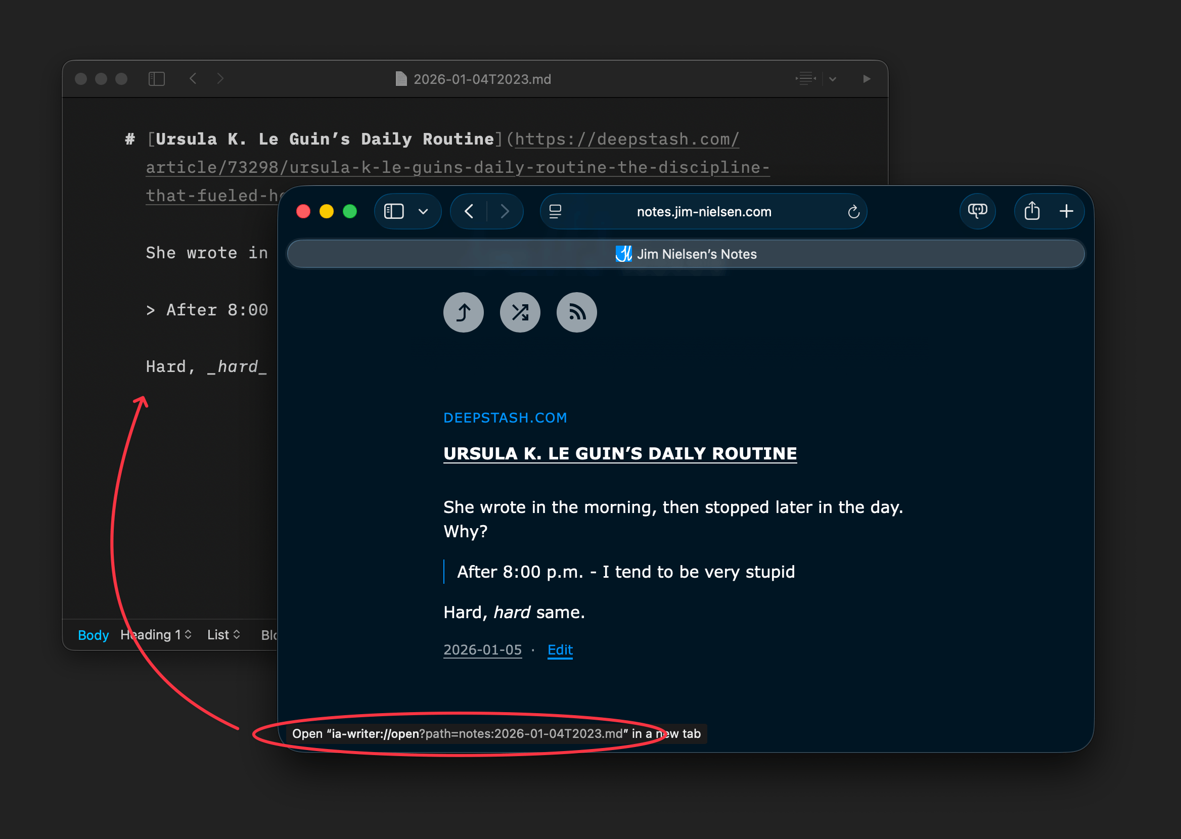Click Safari's back navigation arrow

(x=469, y=211)
